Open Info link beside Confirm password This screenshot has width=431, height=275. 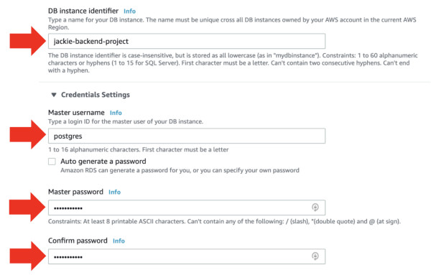[119, 241]
